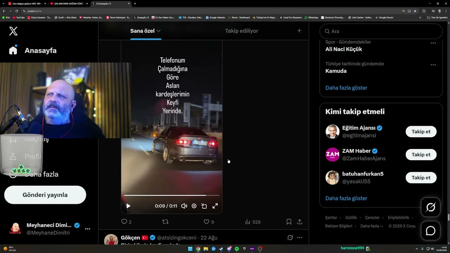Add a new timeline tab with plus
The height and width of the screenshot is (253, 450).
point(299,31)
